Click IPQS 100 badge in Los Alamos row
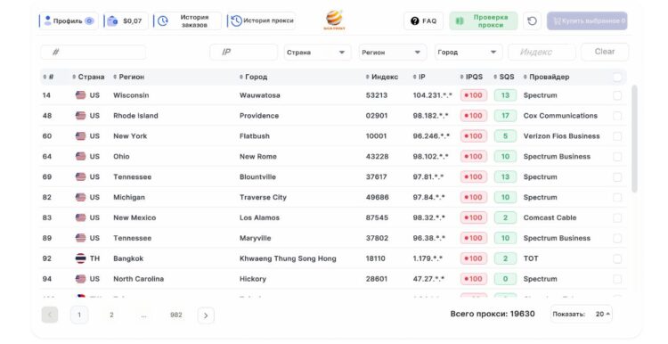The width and height of the screenshot is (668, 344). (473, 217)
